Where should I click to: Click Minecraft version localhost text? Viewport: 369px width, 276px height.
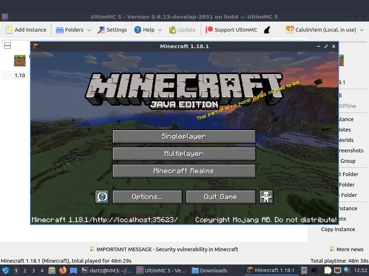point(105,220)
